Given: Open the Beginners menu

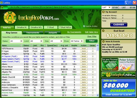Looking at the screenshot, I should click(26, 7).
